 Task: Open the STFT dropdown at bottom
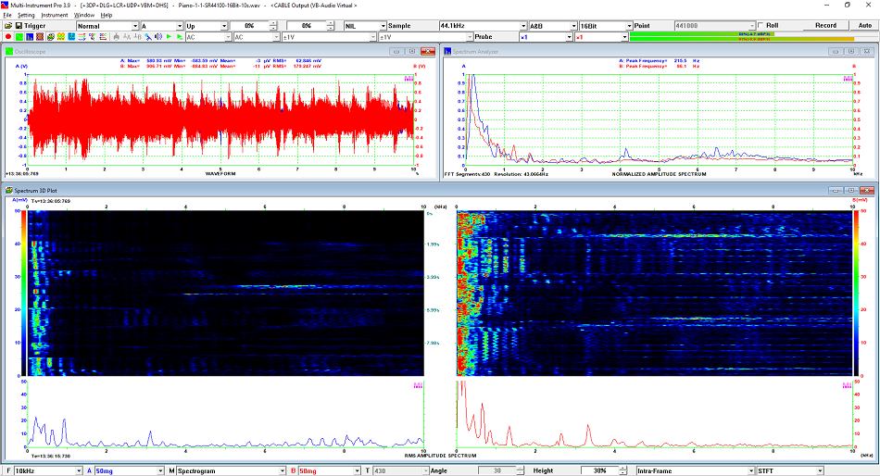click(818, 470)
